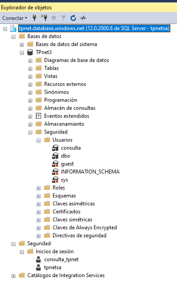Click the Eventos extendidos icon
This screenshot has width=177, height=282.
click(38, 116)
